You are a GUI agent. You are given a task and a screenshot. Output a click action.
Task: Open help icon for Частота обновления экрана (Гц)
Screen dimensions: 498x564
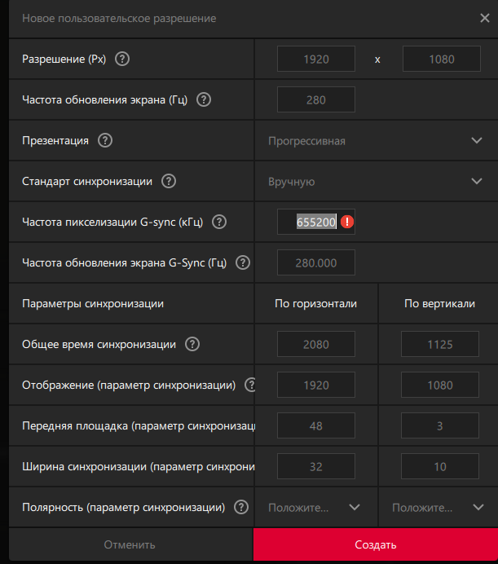(204, 99)
